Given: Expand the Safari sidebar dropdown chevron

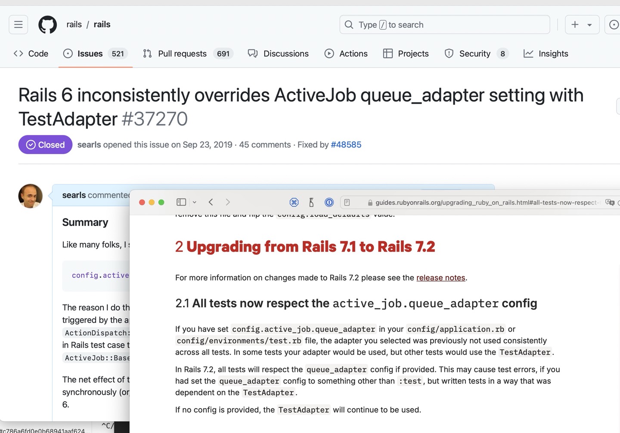Looking at the screenshot, I should click(x=195, y=202).
